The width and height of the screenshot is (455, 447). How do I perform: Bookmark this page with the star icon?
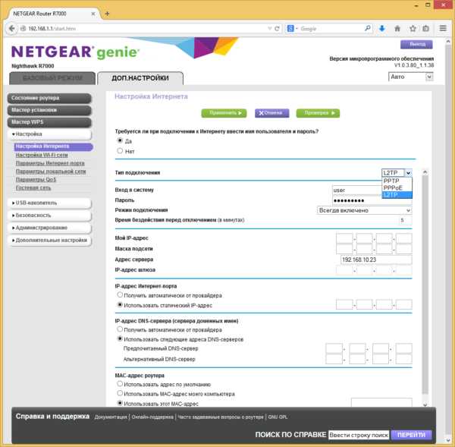pos(413,28)
